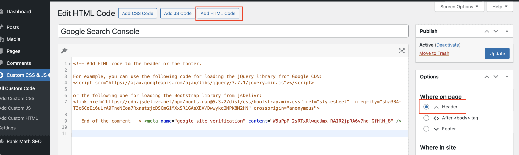Screen dimensions: 519x155
Task: Click the Add JS Code button
Action: 178,13
